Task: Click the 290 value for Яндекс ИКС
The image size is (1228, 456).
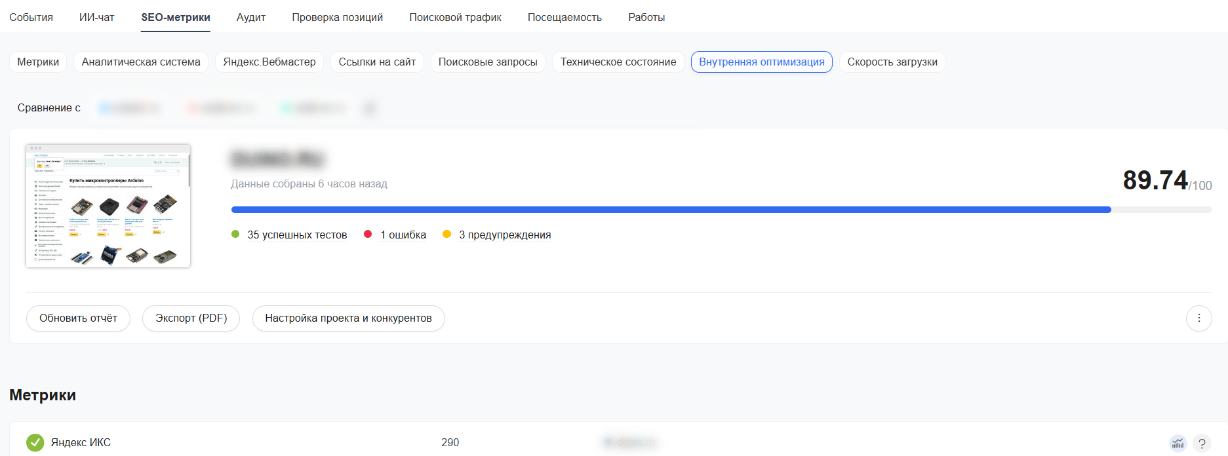Action: point(450,443)
